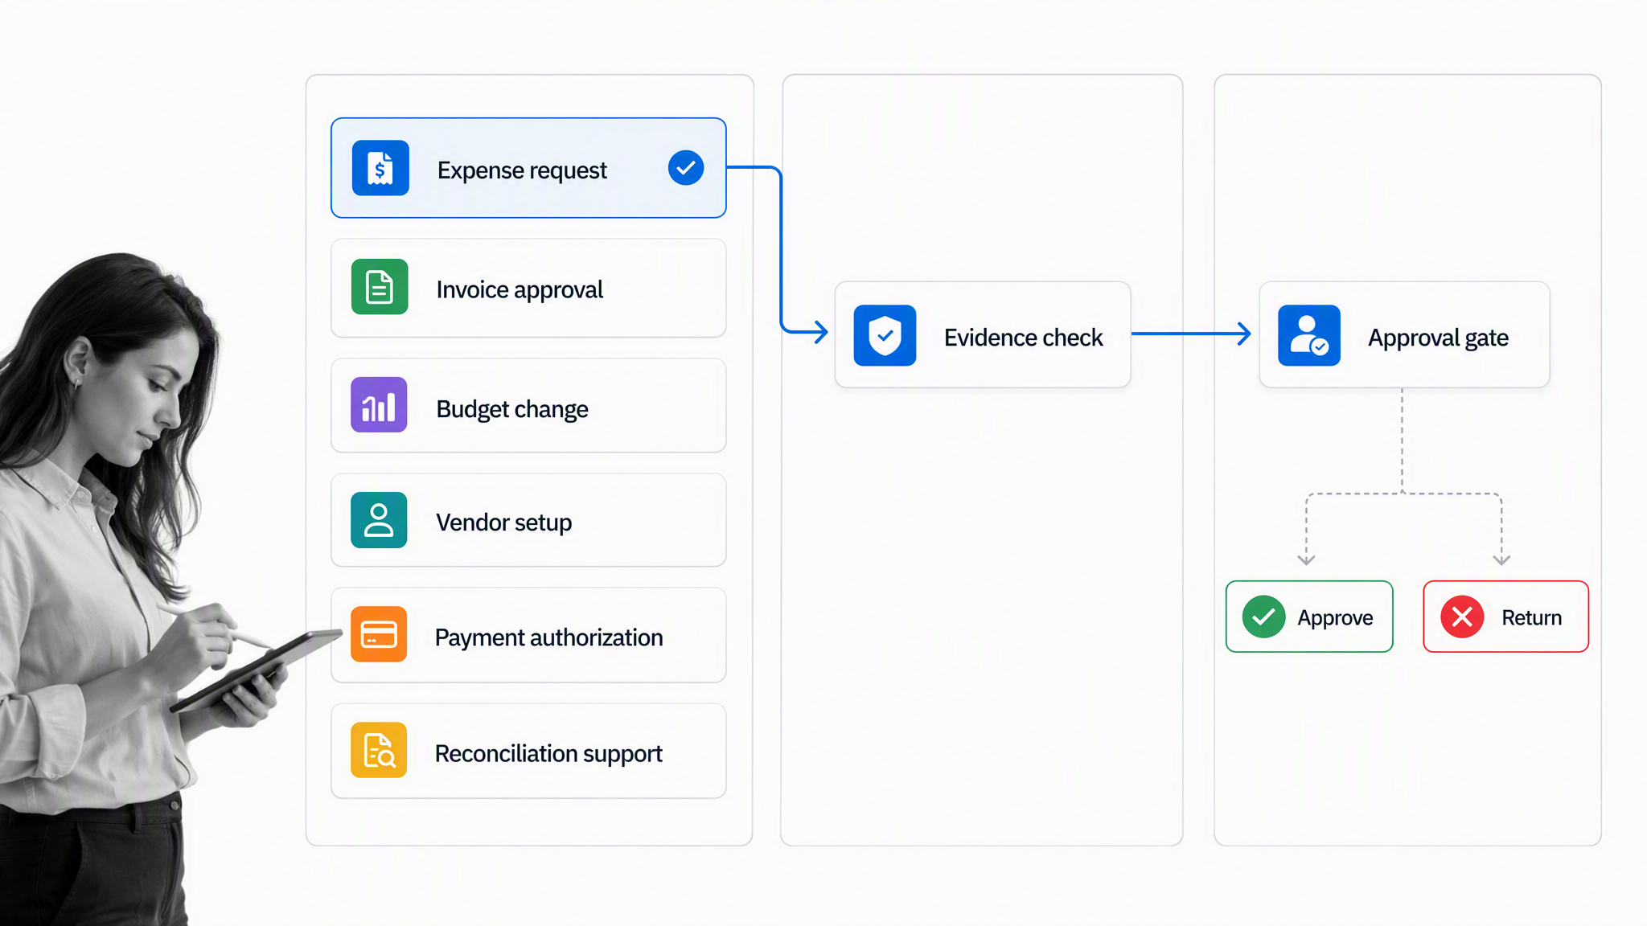Select the Vendor setup card
The image size is (1647, 926).
tap(528, 520)
